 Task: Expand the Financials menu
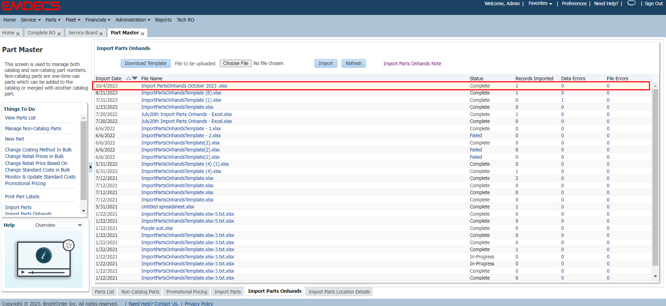click(x=98, y=20)
